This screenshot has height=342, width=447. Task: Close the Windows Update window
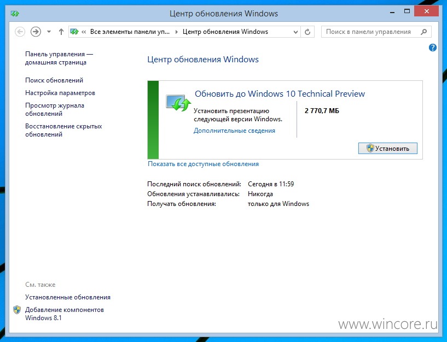point(426,11)
